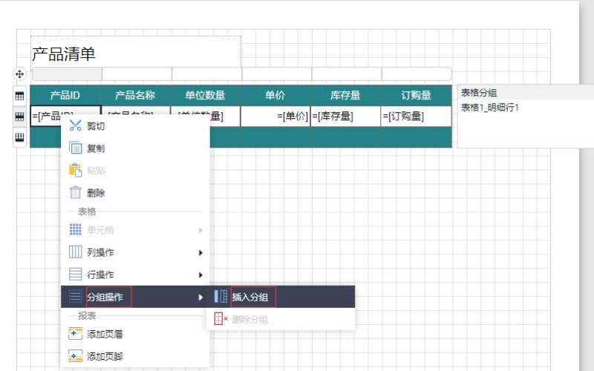The image size is (594, 371).
Task: Click the 表格分组 panel header
Action: (x=526, y=92)
